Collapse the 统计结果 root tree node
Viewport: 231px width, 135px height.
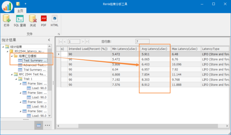(3, 47)
